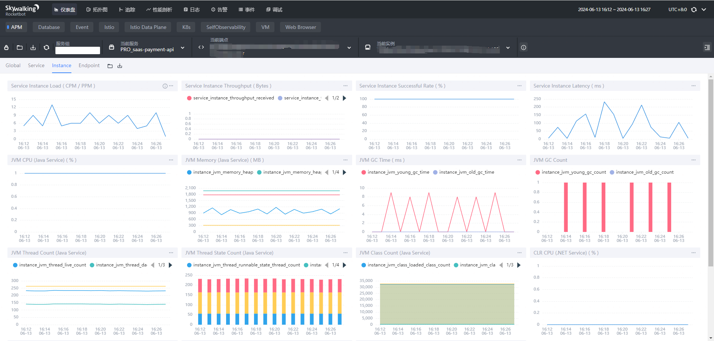Open more menu on Service Instance Throughput
This screenshot has width=714, height=341.
(345, 86)
